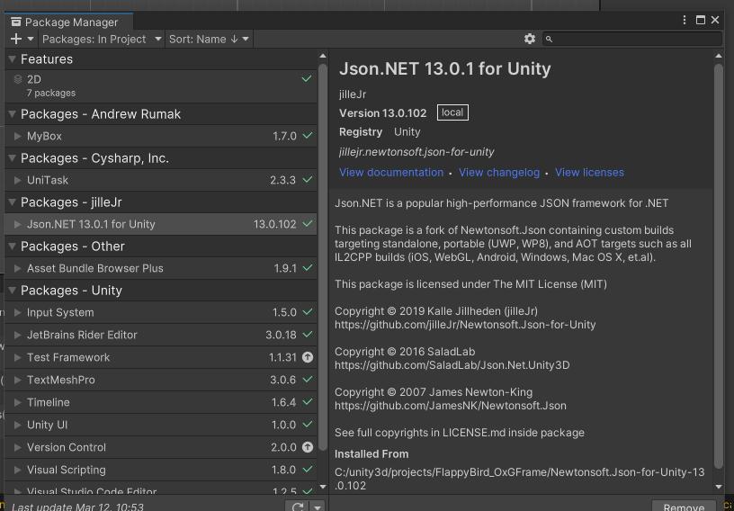Focus the package search field
734x511 pixels.
click(632, 39)
